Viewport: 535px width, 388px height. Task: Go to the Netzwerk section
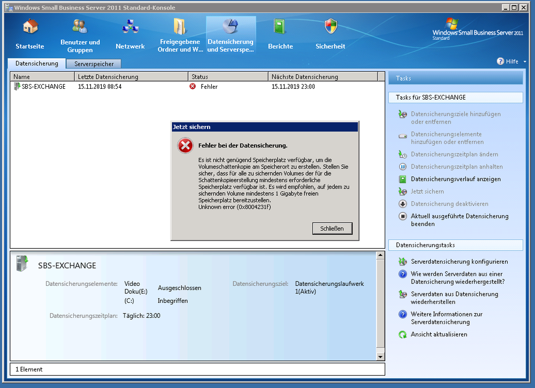pos(130,27)
